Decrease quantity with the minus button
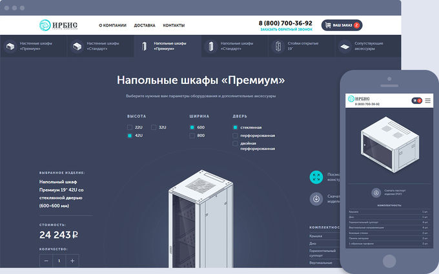Screen dimensions: 439x274 tap(47, 260)
